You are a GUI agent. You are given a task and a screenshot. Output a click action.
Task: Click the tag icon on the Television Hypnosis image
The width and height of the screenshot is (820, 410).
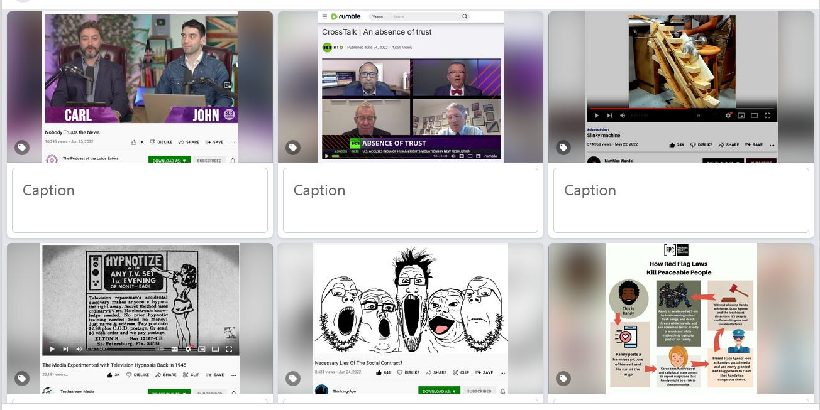click(x=22, y=379)
